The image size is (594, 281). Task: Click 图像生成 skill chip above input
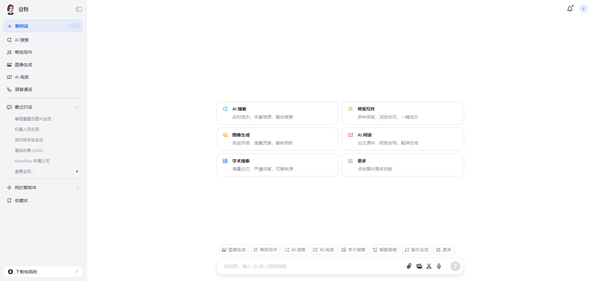pos(234,250)
